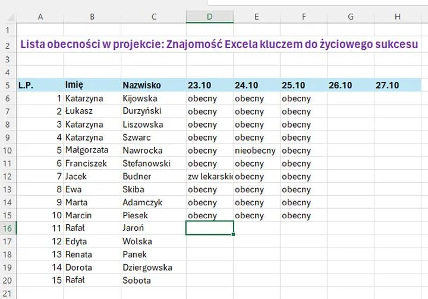Click the number 11 cell next to Rafał Jaroń
The height and width of the screenshot is (299, 428).
[x=40, y=228]
